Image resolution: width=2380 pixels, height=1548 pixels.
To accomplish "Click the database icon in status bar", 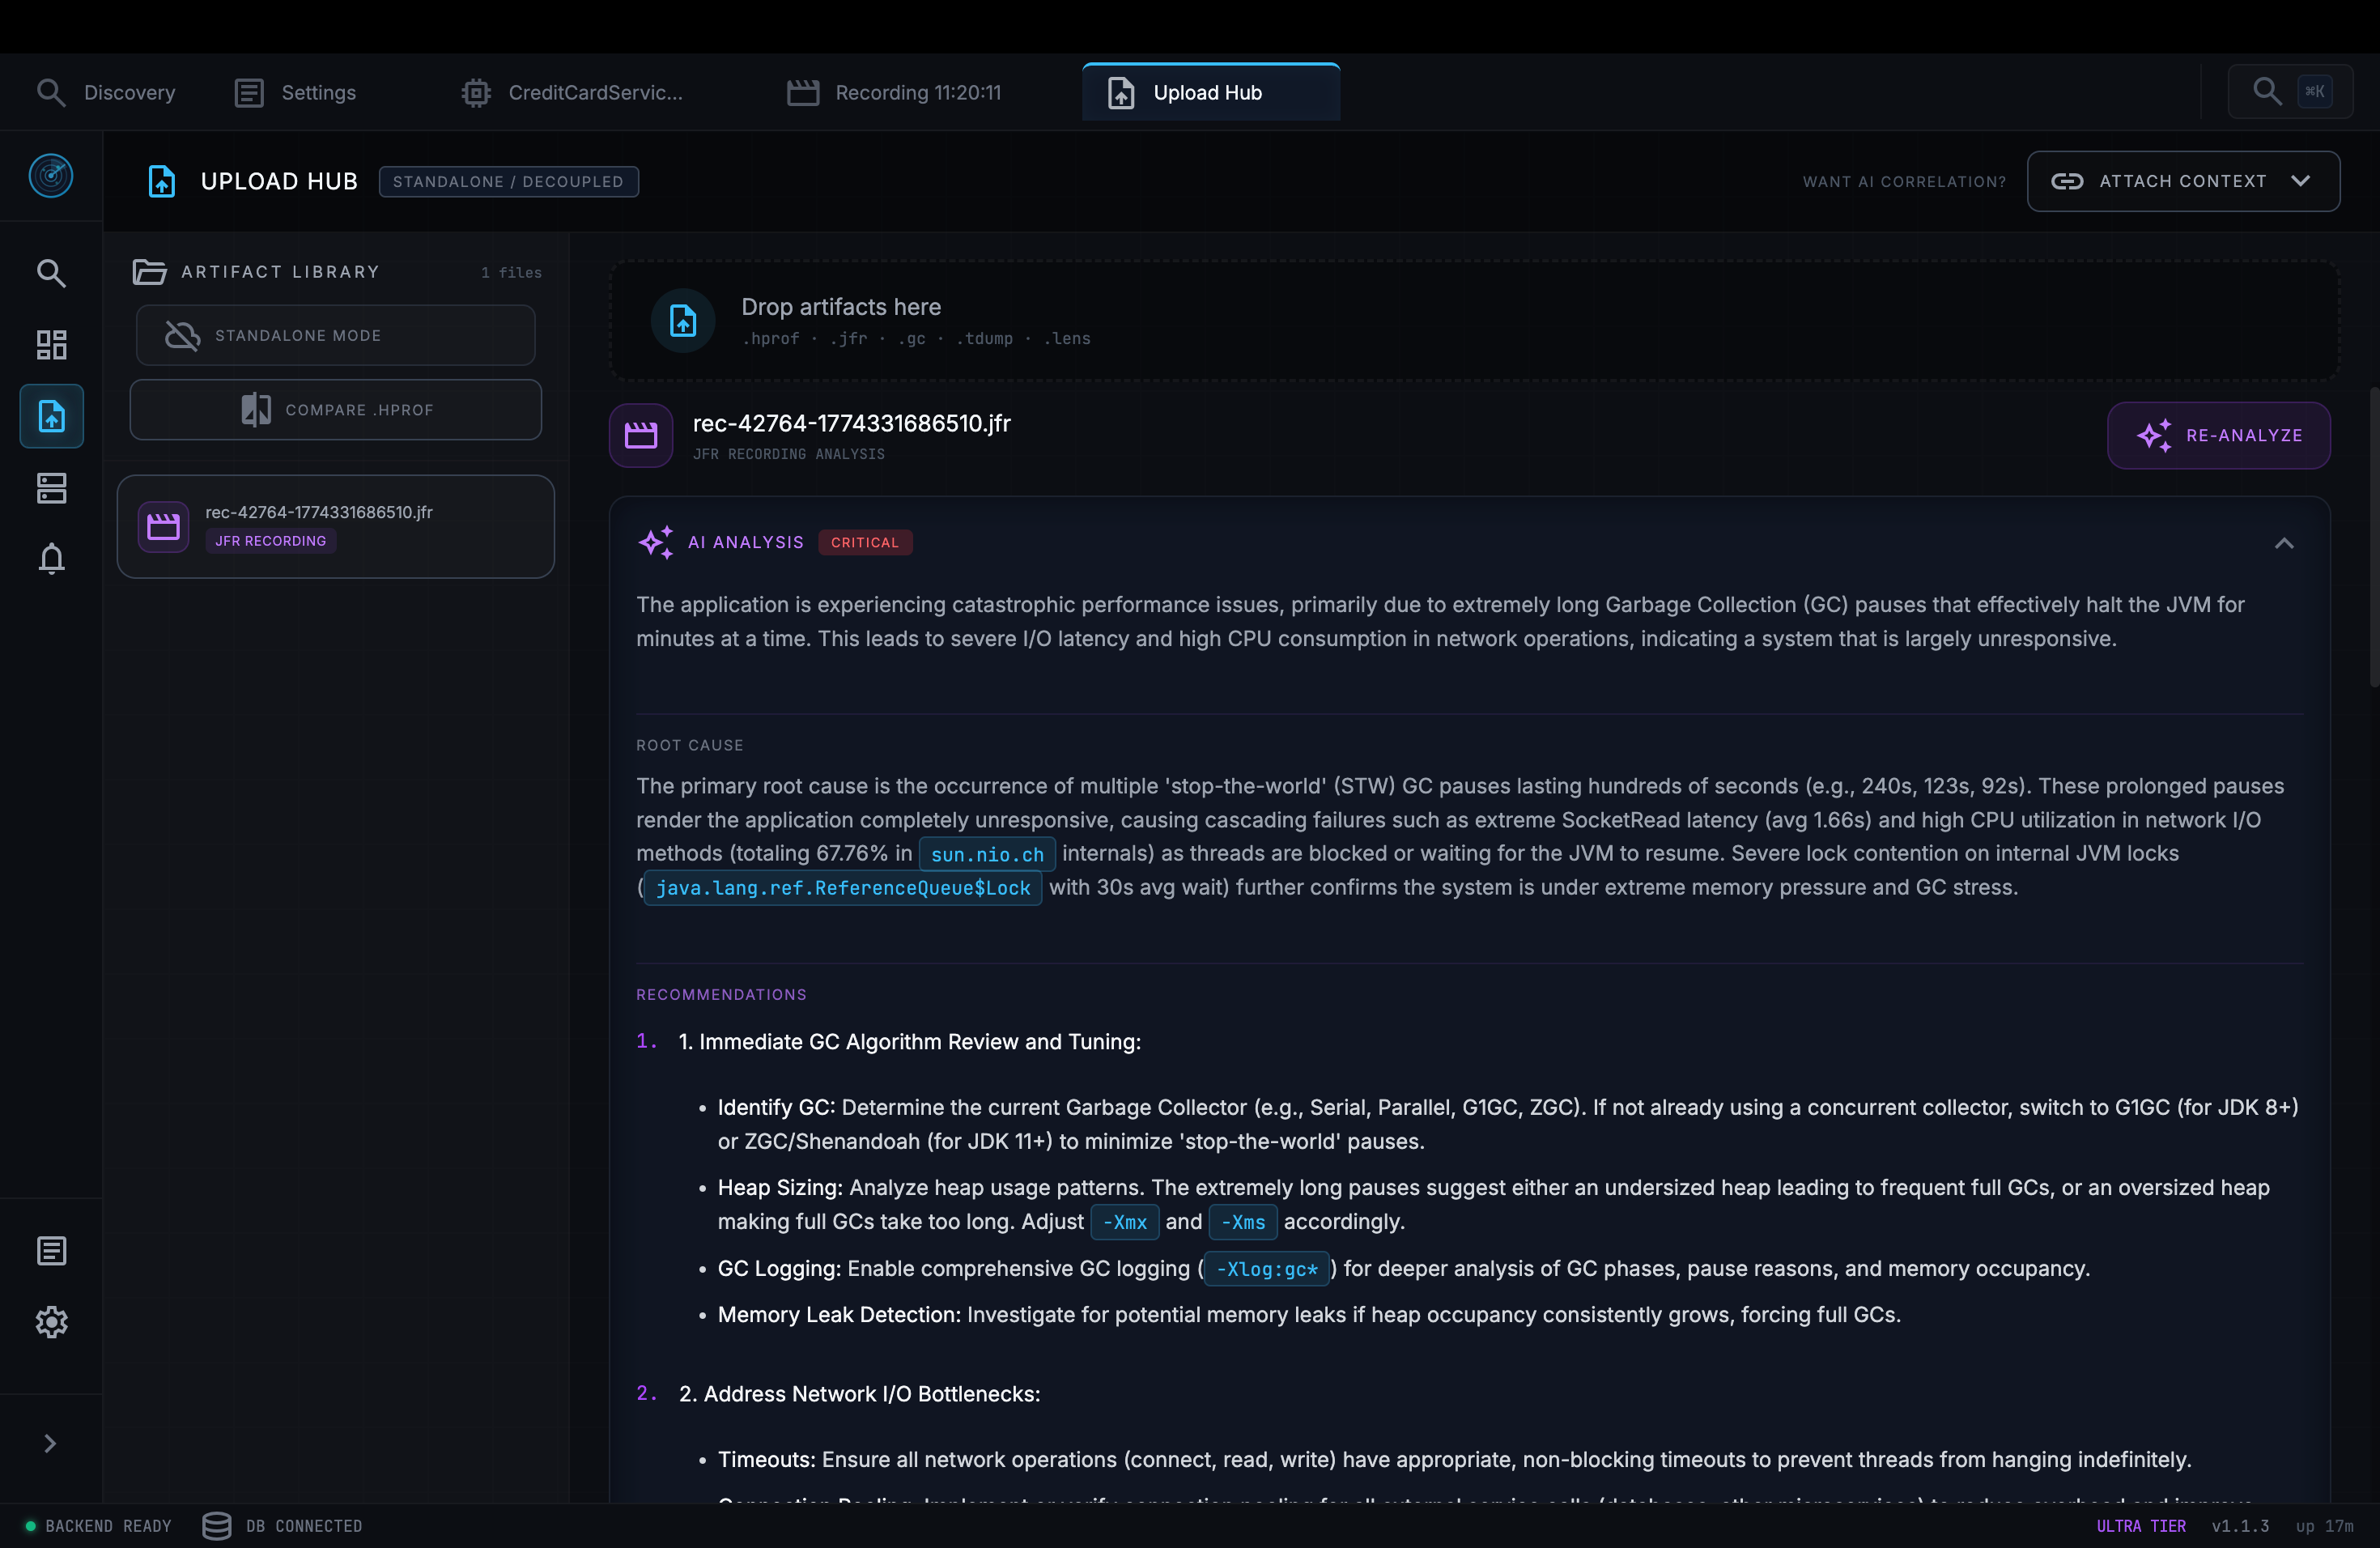I will [x=217, y=1526].
